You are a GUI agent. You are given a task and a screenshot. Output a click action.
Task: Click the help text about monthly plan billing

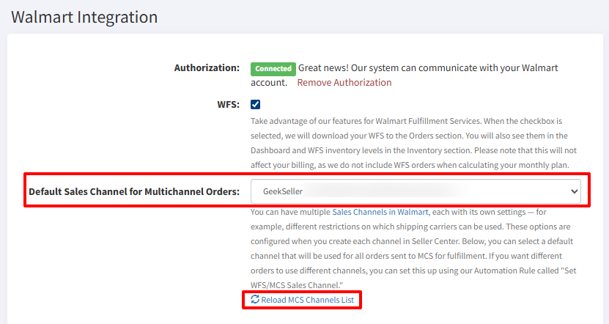pos(410,164)
